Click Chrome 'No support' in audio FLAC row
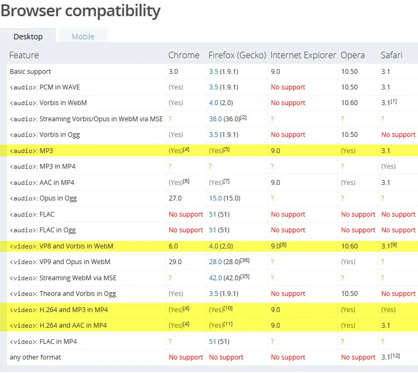Image resolution: width=418 pixels, height=373 pixels. [x=186, y=214]
